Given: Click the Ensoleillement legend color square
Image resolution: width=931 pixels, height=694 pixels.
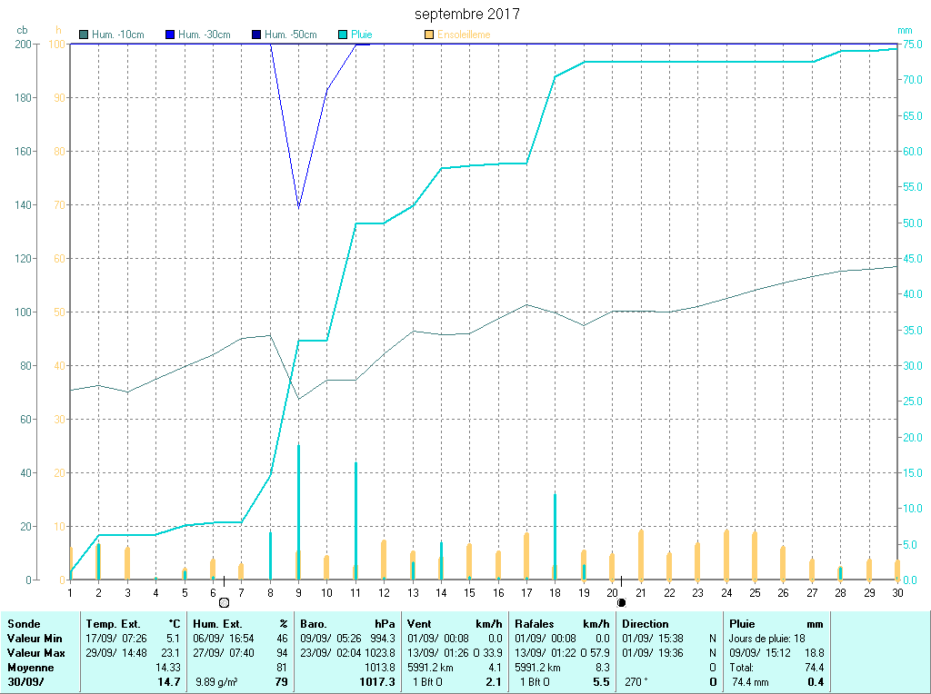Looking at the screenshot, I should tap(429, 35).
